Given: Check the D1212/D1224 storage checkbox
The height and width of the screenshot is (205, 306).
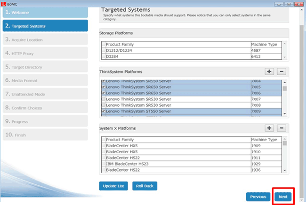Looking at the screenshot, I should [104, 50].
